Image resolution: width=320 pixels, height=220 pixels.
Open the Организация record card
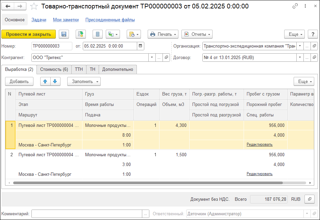314,46
